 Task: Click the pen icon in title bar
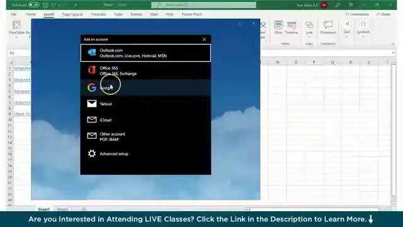338,5
